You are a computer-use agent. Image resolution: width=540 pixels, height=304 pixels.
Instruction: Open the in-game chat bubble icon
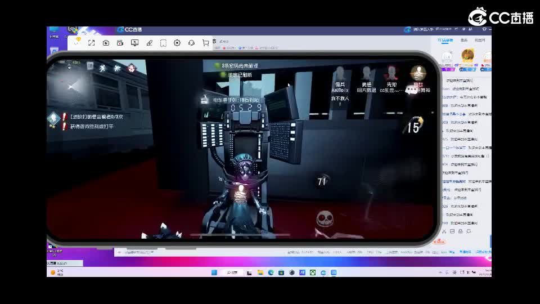[x=411, y=90]
